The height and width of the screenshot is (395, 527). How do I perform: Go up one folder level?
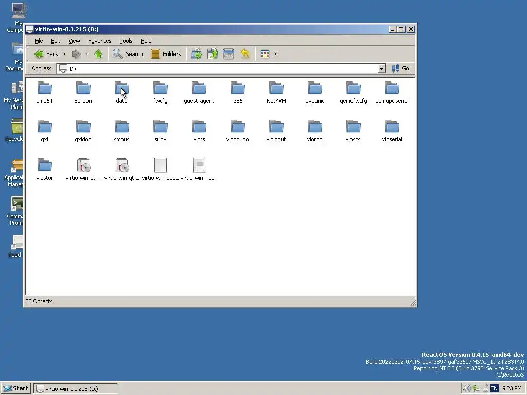[x=98, y=53]
